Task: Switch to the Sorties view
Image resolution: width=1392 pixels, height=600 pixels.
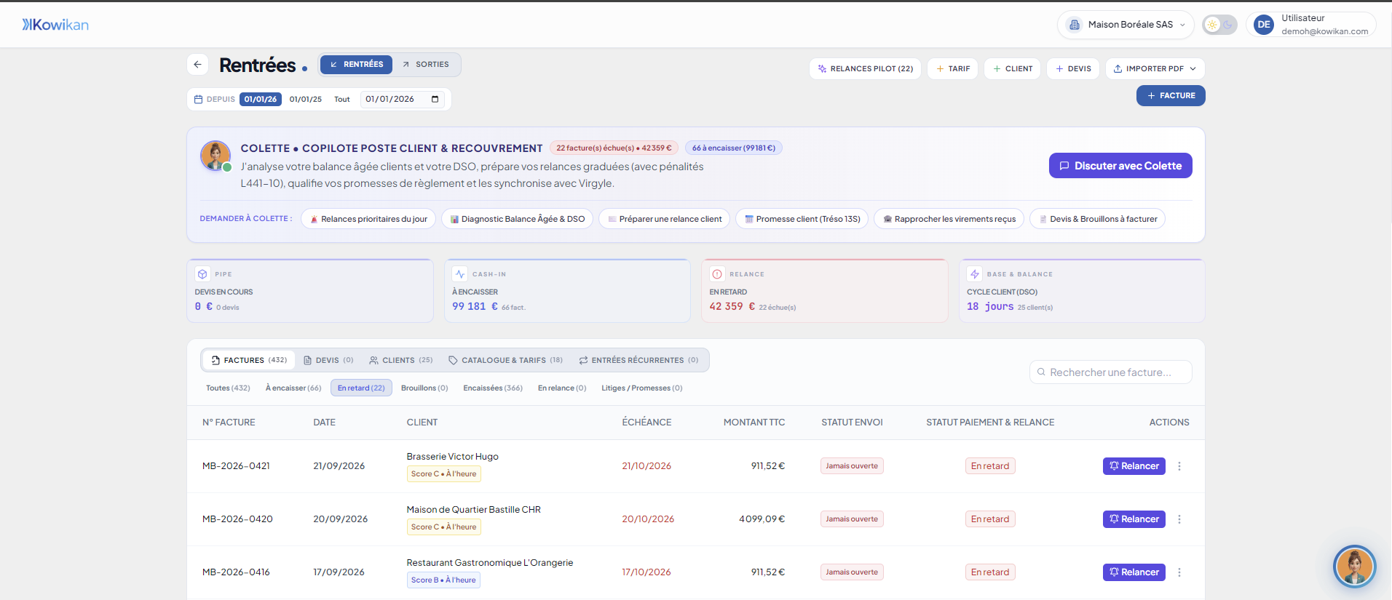Action: tap(426, 64)
